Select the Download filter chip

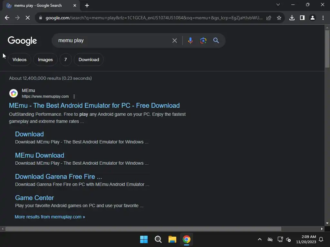(89, 59)
